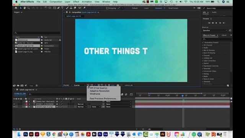The image size is (245, 138).
Task: Open Photoshop from the dock
Action: tap(26, 134)
